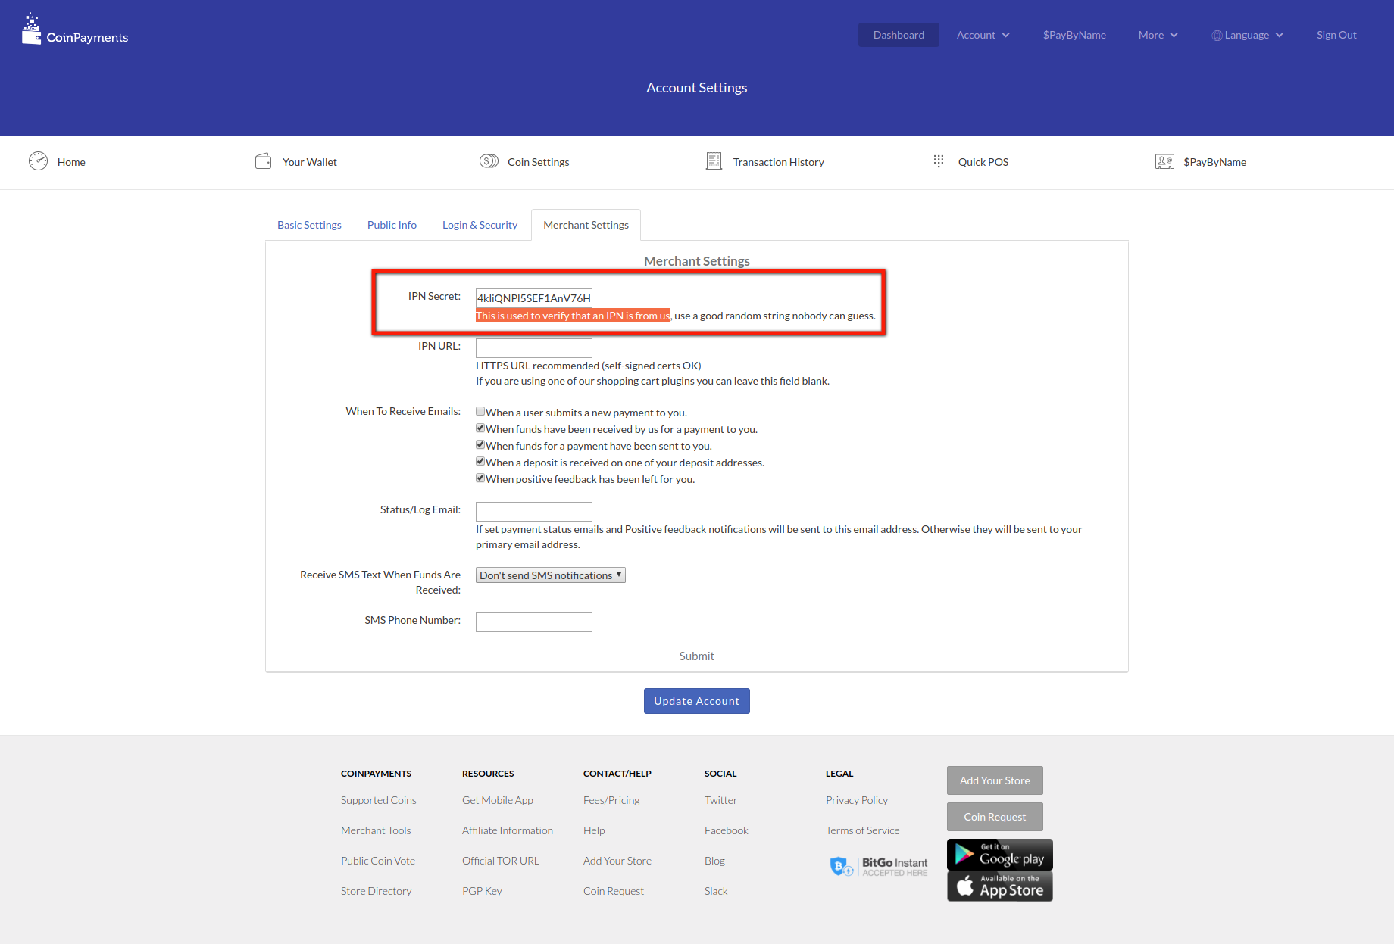1394x944 pixels.
Task: Open Store Directory footer link
Action: [x=377, y=891]
